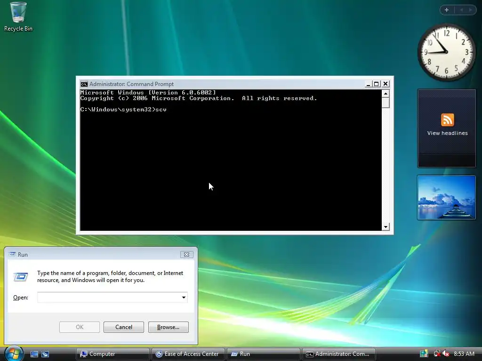Click the sidebar next gadgets arrow
This screenshot has width=482, height=361.
pos(470,10)
